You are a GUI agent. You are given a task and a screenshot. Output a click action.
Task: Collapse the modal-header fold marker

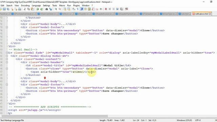tap(7, 62)
